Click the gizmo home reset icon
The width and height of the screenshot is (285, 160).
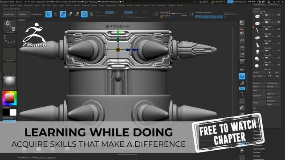pyautogui.click(x=118, y=26)
